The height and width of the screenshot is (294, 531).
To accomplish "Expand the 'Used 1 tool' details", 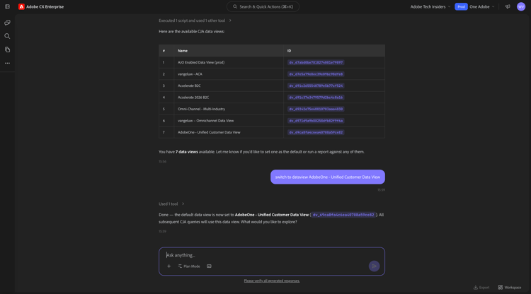I will tap(172, 204).
